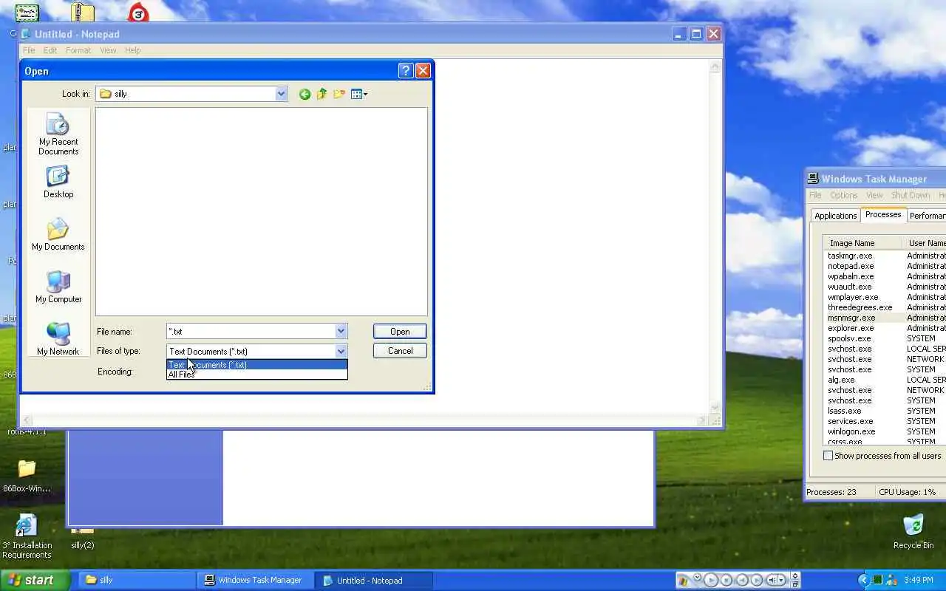Select lsass.exe process row

tap(885, 411)
